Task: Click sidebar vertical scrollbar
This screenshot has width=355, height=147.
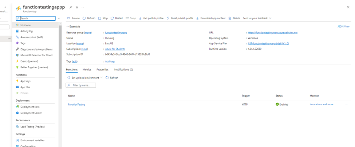Action: [60, 57]
